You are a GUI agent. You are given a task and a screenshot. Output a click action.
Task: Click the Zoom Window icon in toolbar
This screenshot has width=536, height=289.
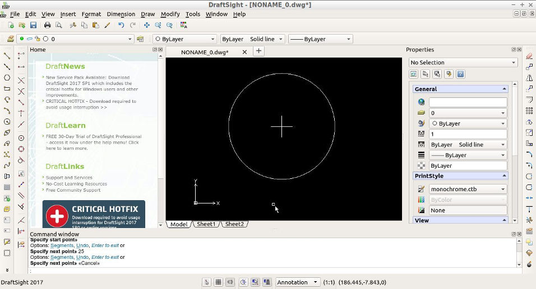click(158, 25)
